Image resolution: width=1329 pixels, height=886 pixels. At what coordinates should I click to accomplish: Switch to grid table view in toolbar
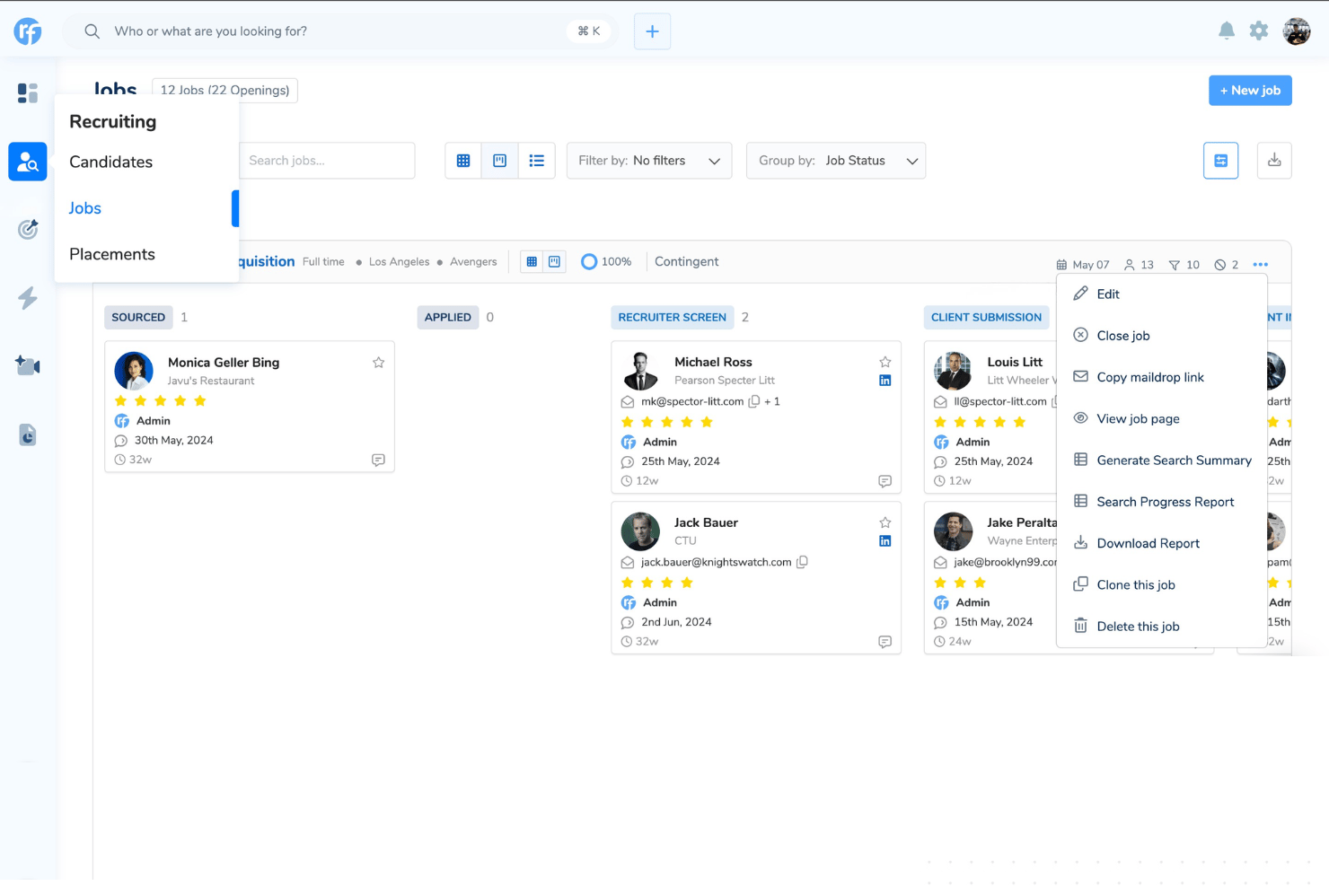[x=463, y=161]
